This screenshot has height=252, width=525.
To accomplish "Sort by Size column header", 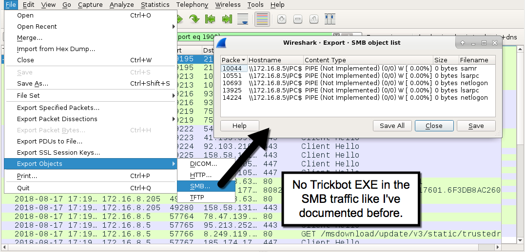I will 446,60.
